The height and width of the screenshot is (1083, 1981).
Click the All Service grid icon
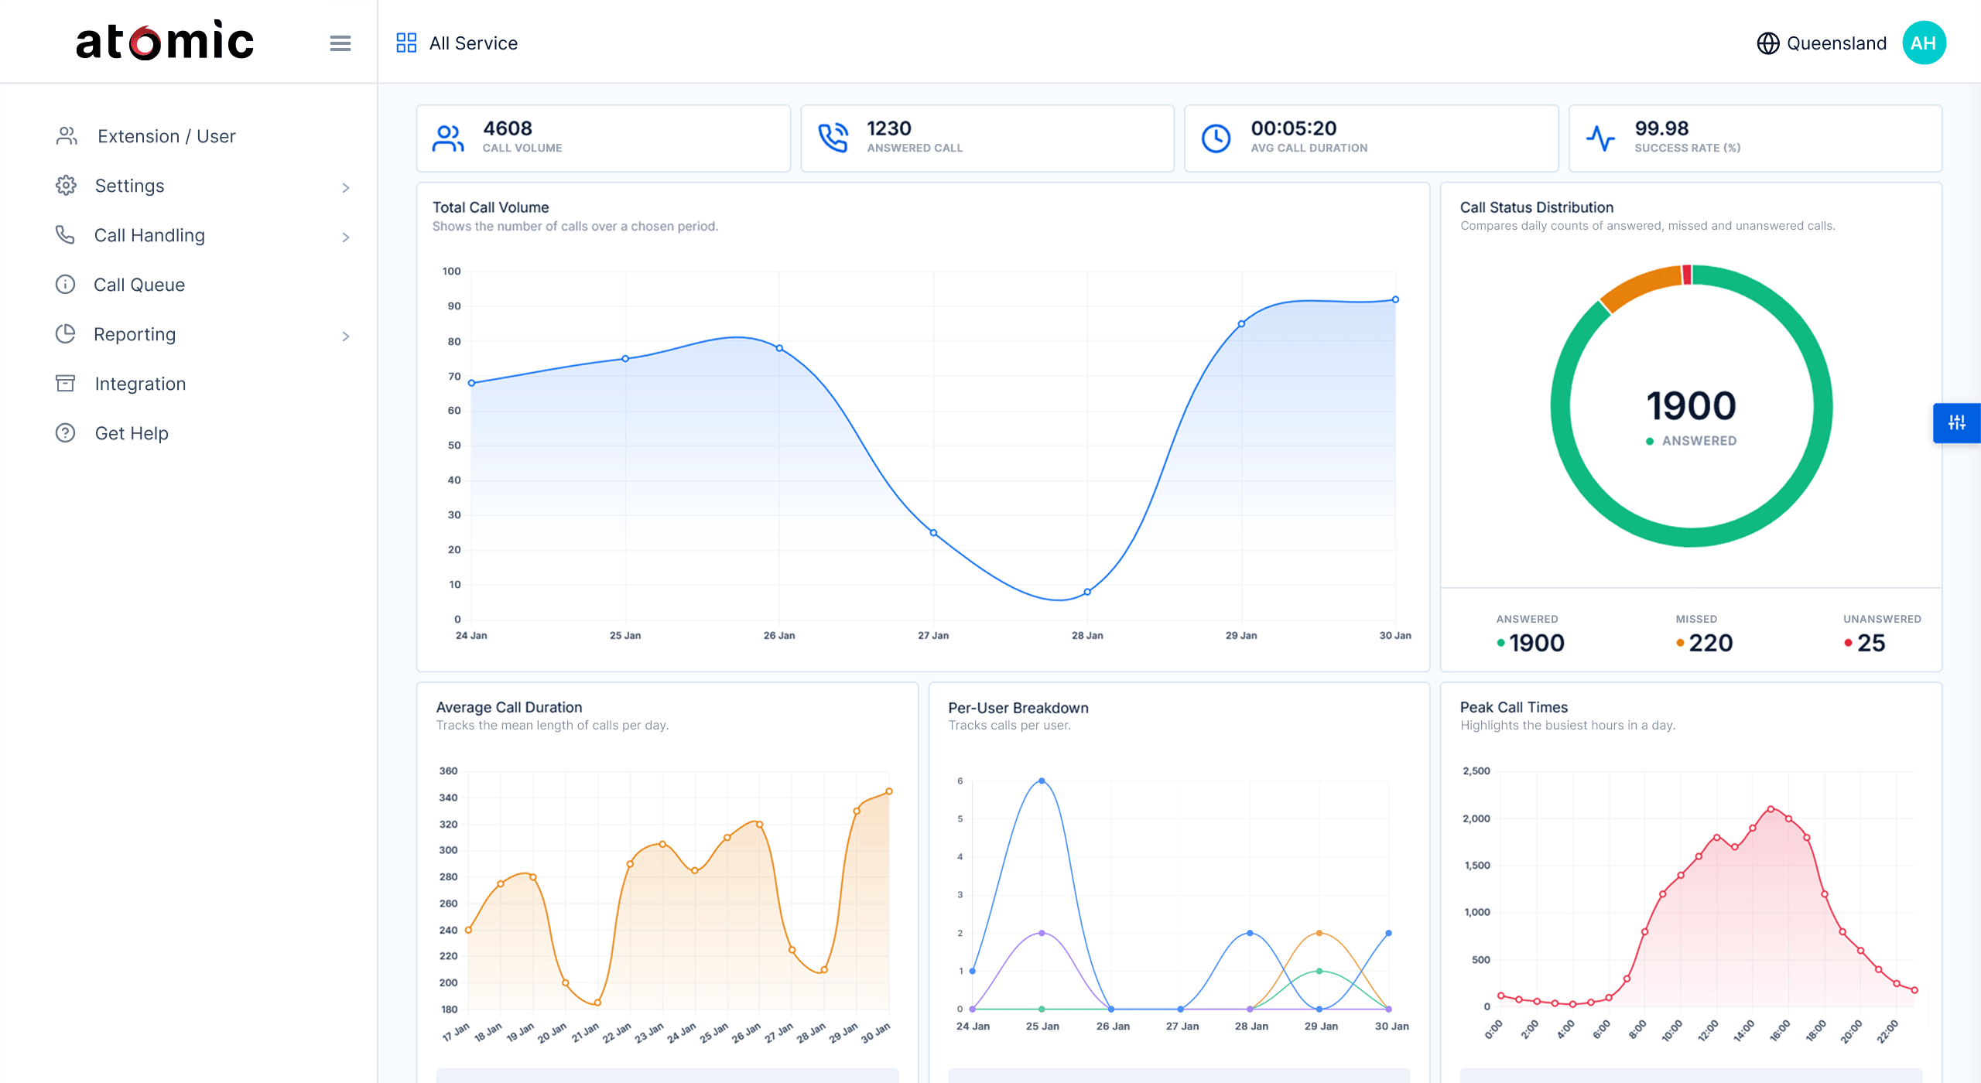pos(406,43)
